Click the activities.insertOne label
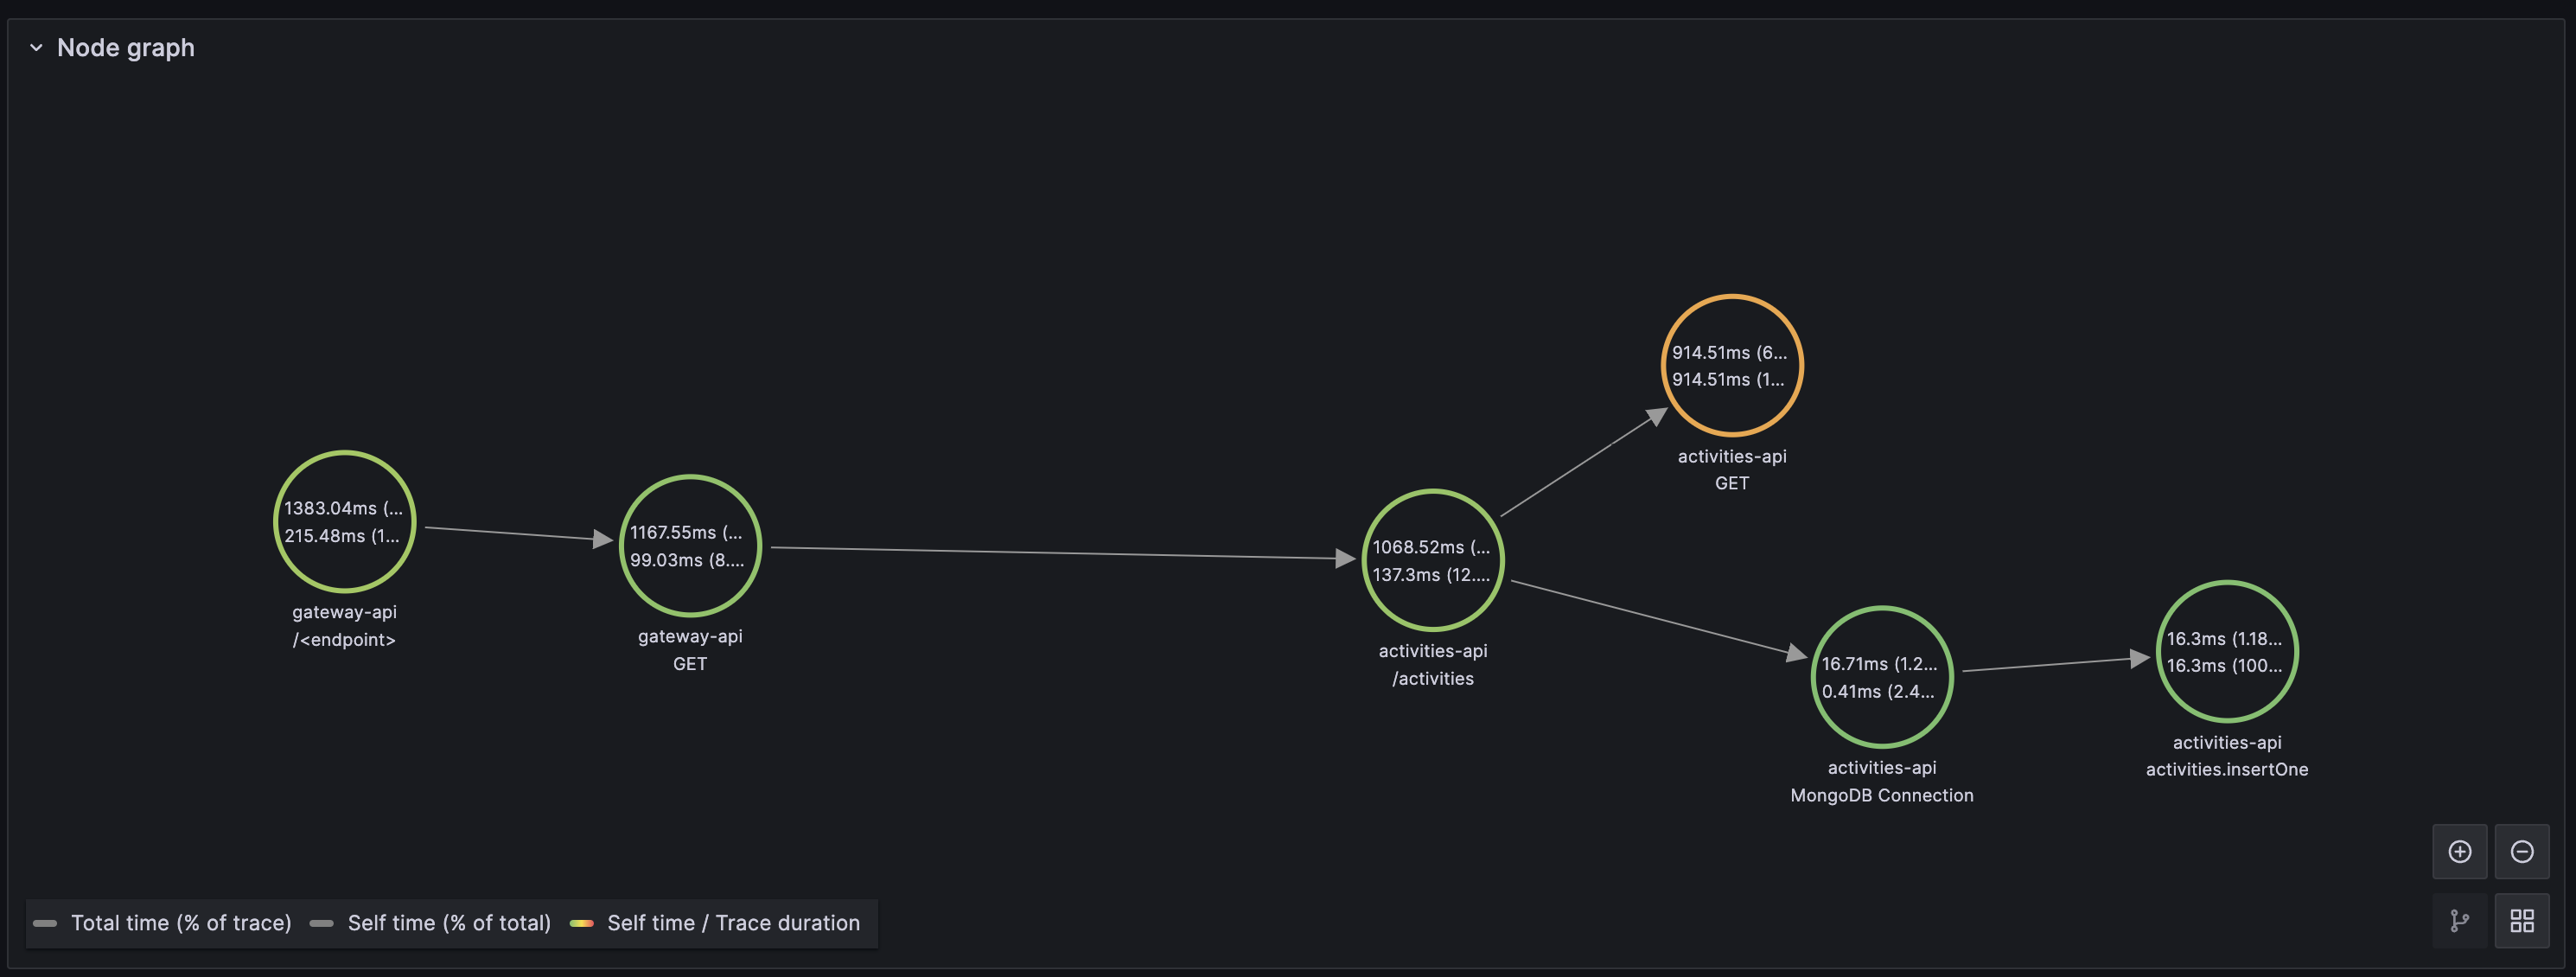 (2227, 770)
